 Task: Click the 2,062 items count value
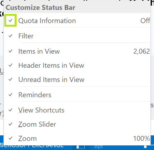click(142, 51)
